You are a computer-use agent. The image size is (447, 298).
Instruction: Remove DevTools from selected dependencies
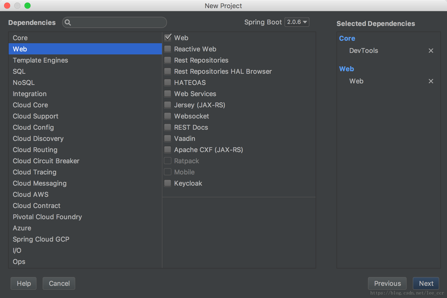[x=431, y=51]
